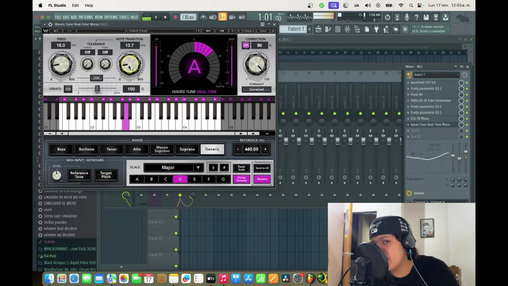Click the FL Studio icon in the Dock
Viewport: 508px width, 286px height.
click(310, 279)
